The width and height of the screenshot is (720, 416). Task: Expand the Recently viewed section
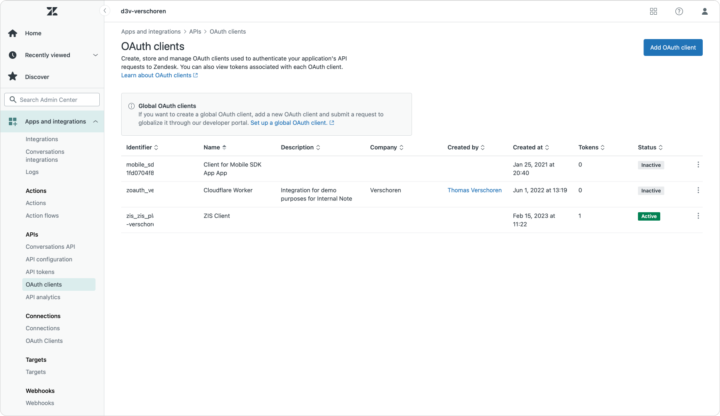point(95,55)
